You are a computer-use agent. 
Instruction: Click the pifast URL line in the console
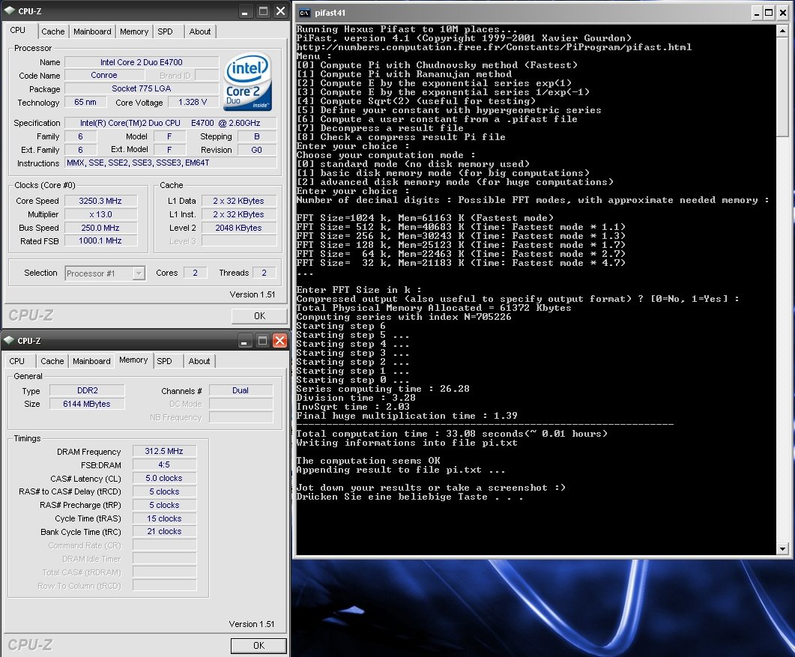pyautogui.click(x=495, y=47)
